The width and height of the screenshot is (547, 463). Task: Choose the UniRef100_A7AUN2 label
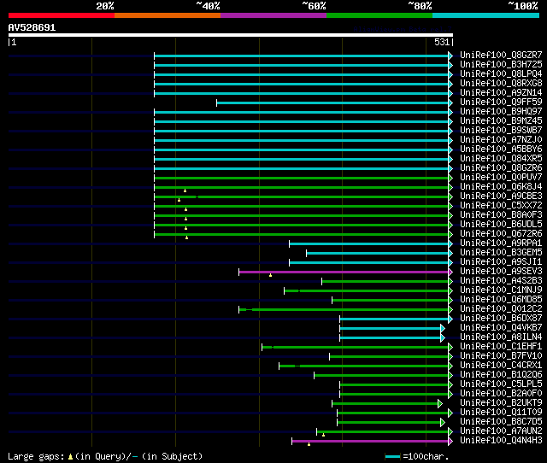tap(501, 431)
